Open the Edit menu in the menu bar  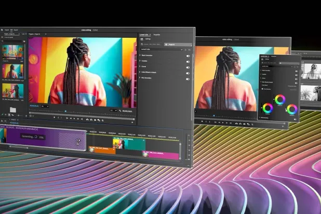(10, 30)
